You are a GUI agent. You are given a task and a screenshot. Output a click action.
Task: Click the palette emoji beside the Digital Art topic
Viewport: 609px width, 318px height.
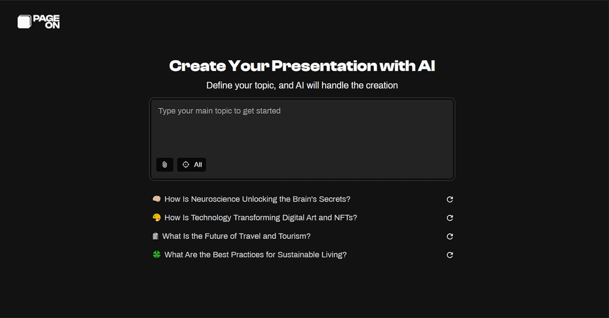point(156,217)
